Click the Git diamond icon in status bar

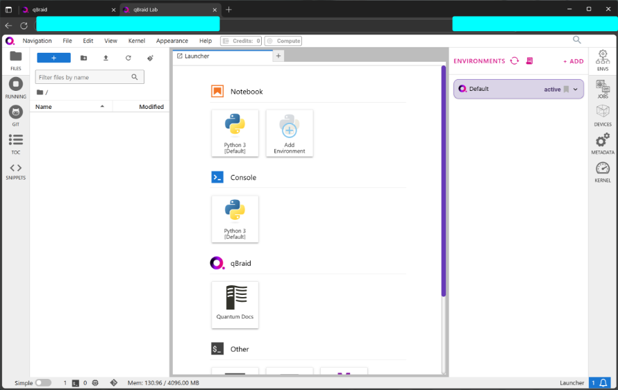tap(114, 382)
